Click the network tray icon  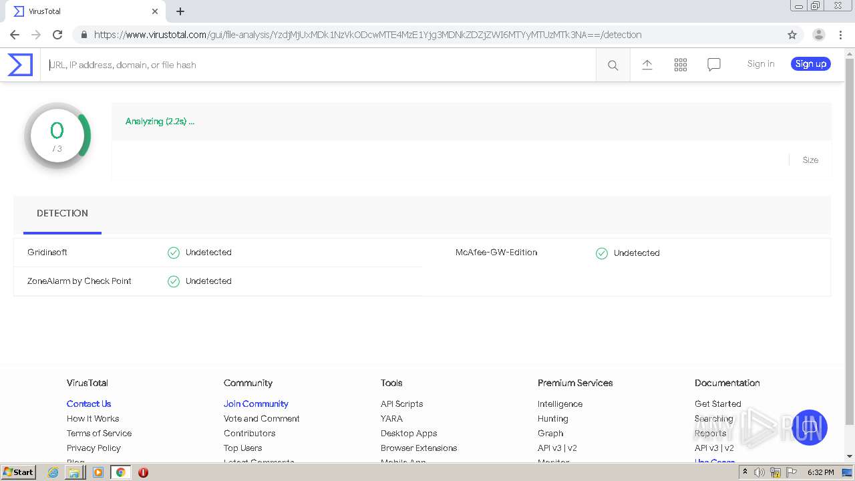pos(776,472)
